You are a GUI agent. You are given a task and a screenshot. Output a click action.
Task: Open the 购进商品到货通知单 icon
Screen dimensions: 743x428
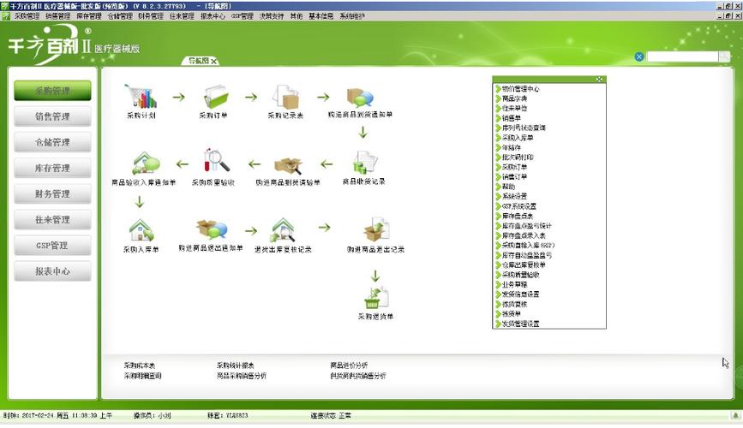pos(360,97)
